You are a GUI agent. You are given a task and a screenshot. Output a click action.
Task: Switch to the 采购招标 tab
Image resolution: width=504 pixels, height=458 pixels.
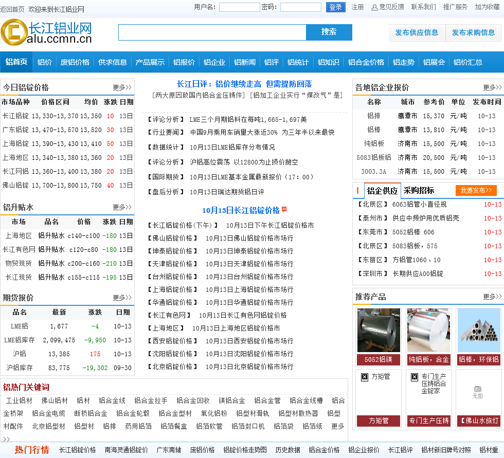(x=419, y=190)
